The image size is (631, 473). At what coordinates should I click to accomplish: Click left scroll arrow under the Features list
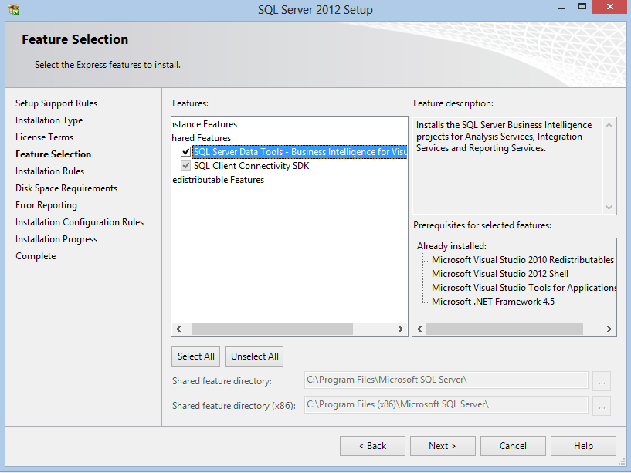pyautogui.click(x=178, y=329)
